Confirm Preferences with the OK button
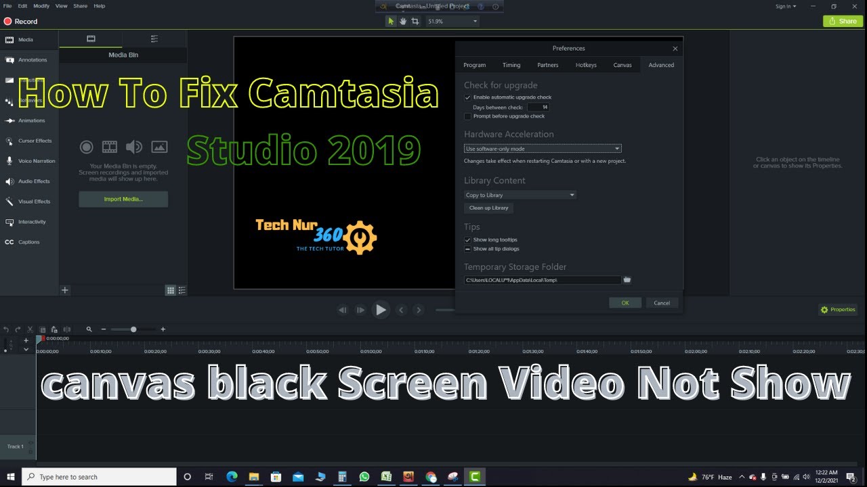867x487 pixels. click(625, 302)
